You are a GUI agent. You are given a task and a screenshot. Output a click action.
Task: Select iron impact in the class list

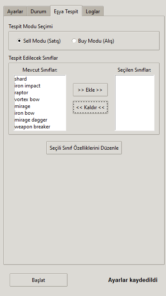click(x=40, y=86)
